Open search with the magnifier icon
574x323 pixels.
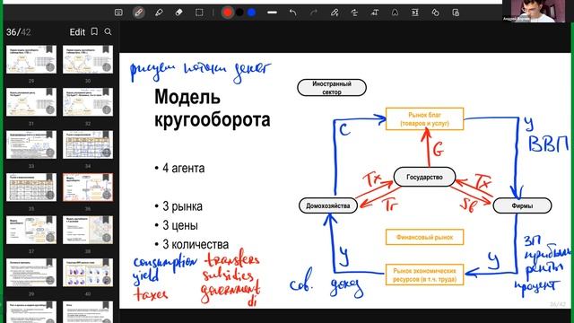pyautogui.click(x=108, y=32)
